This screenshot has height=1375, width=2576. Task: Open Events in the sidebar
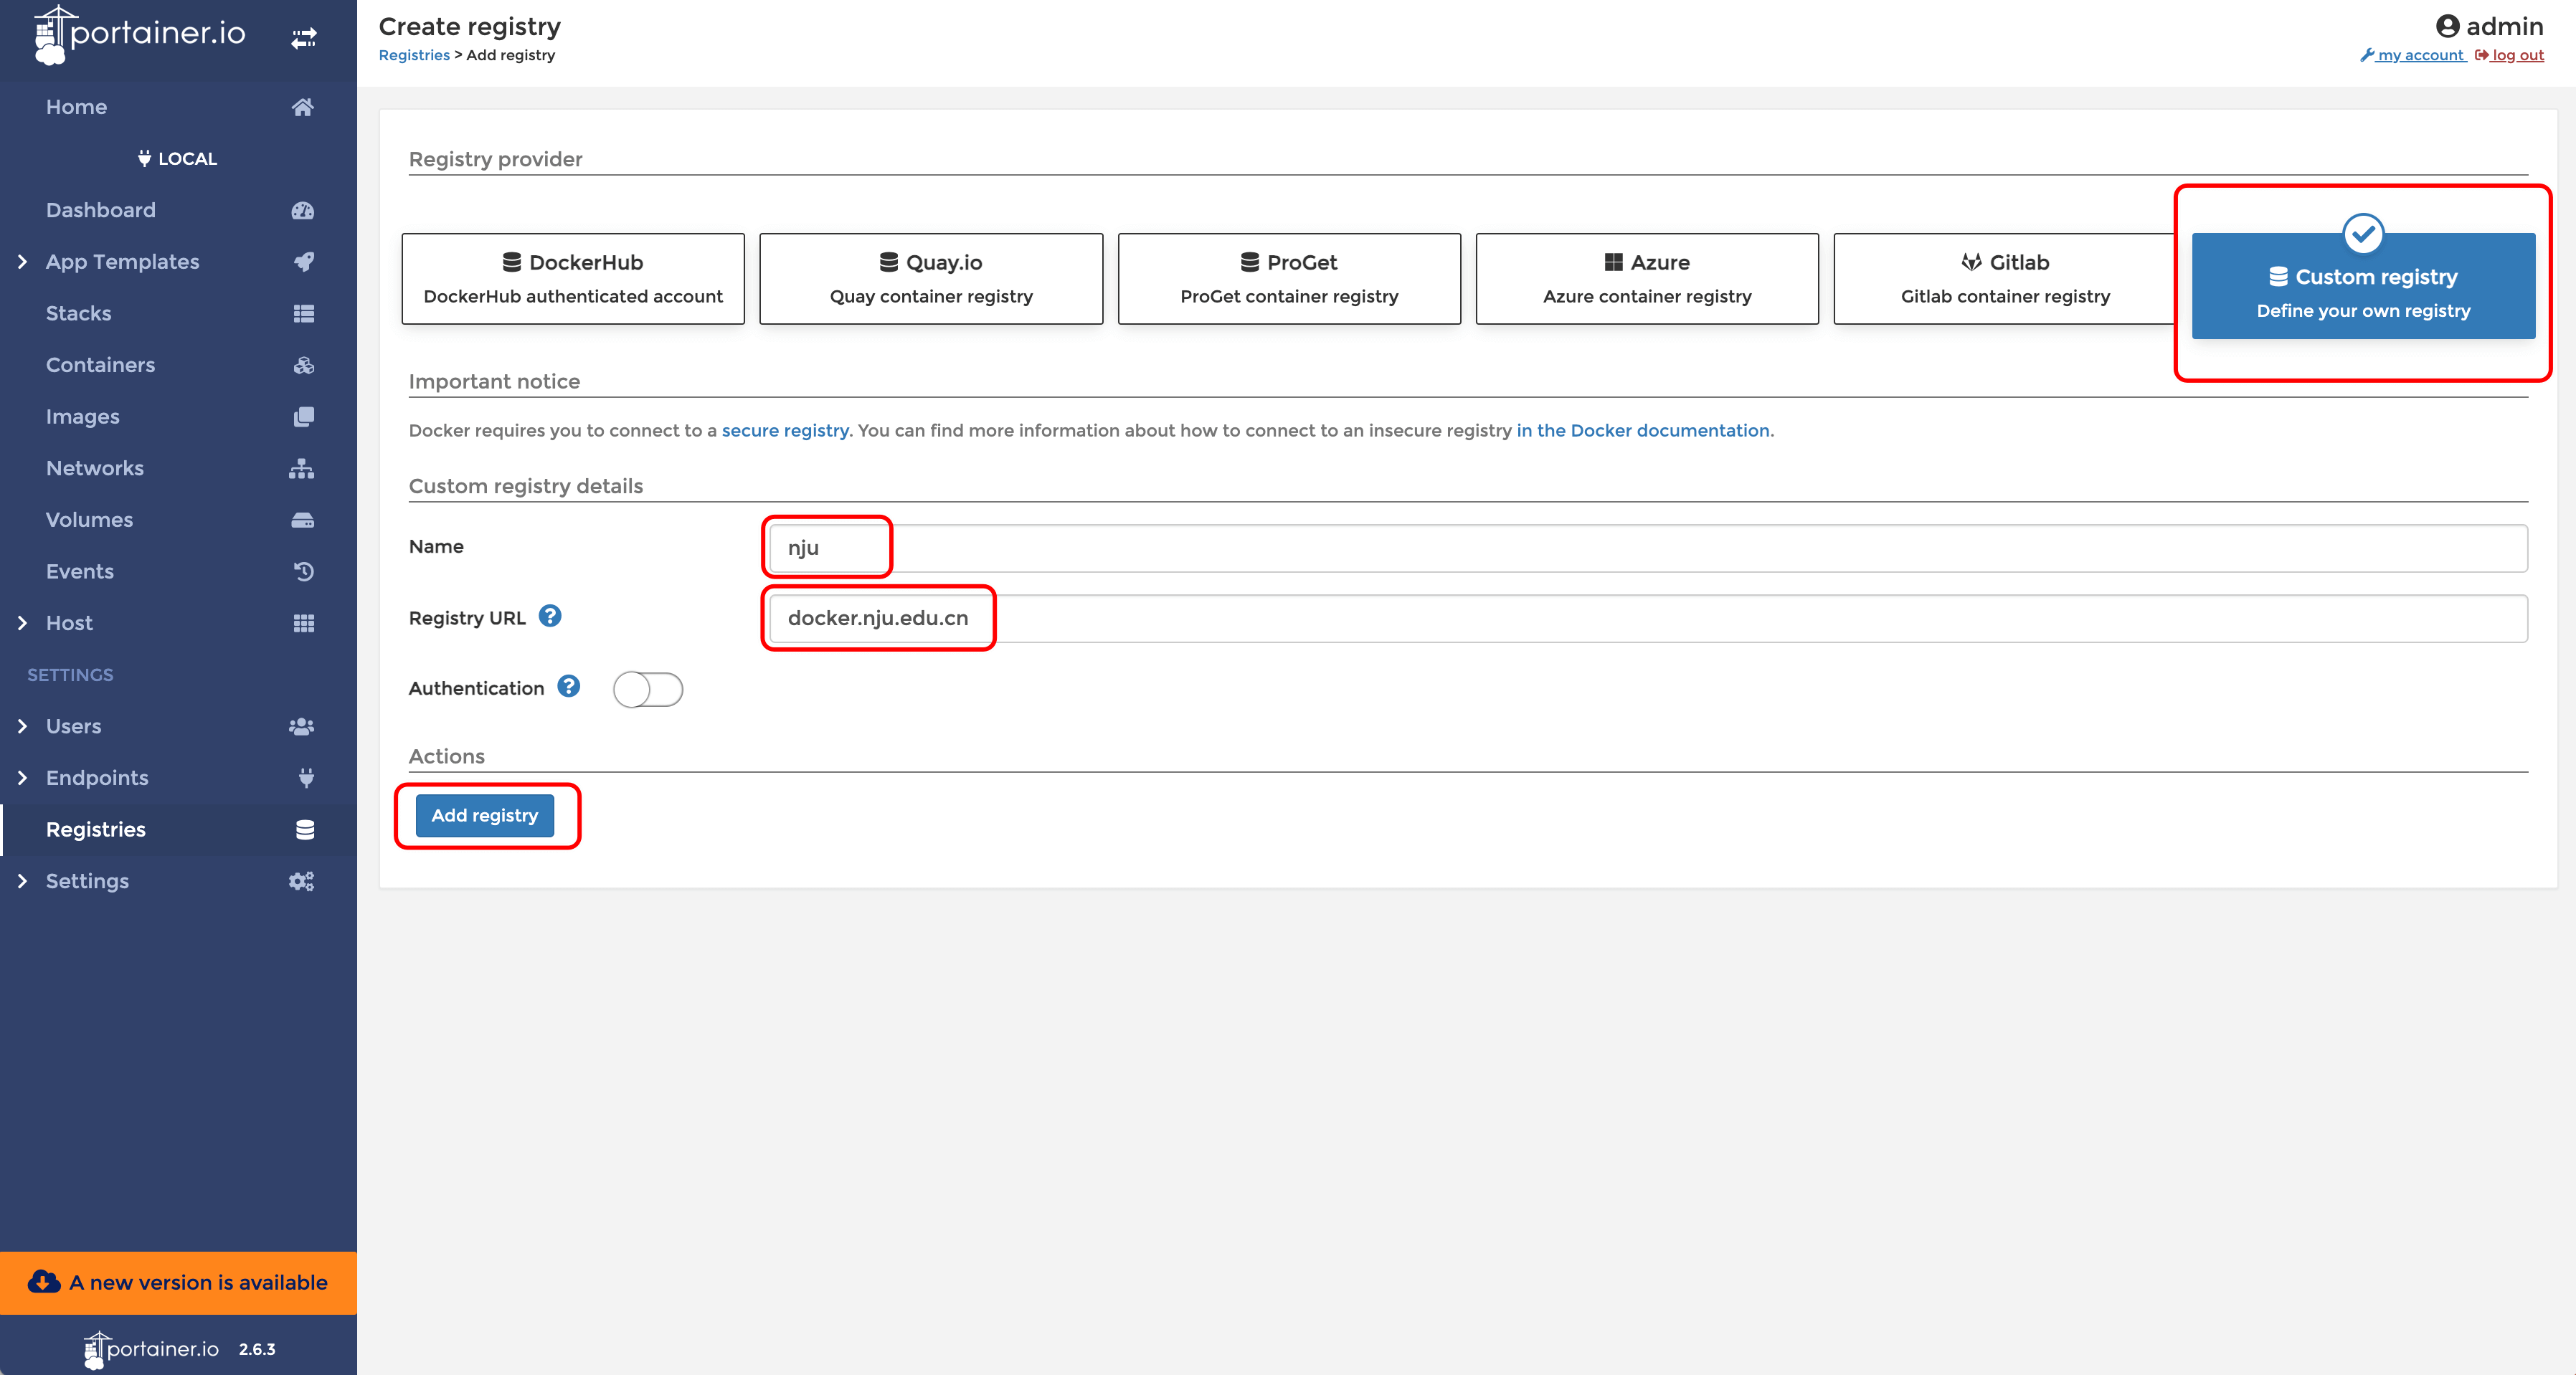click(x=178, y=572)
